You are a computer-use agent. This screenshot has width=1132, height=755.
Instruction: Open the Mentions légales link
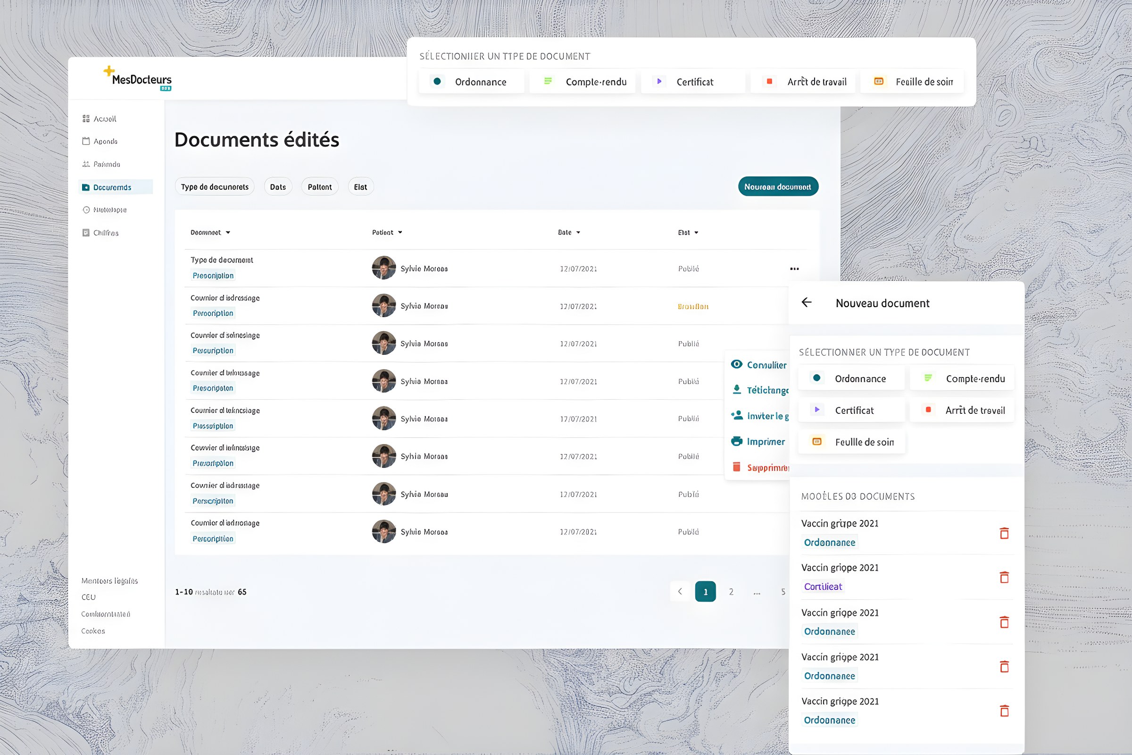coord(110,581)
